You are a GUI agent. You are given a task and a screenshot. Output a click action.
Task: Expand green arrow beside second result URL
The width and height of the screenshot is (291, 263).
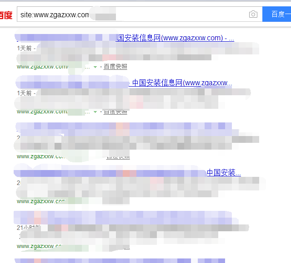pyautogui.click(x=95, y=112)
